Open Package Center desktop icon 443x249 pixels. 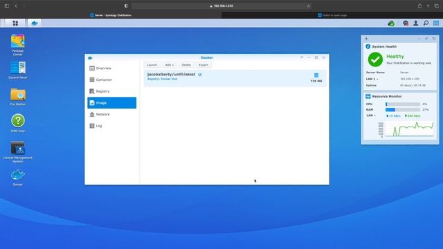pyautogui.click(x=18, y=44)
